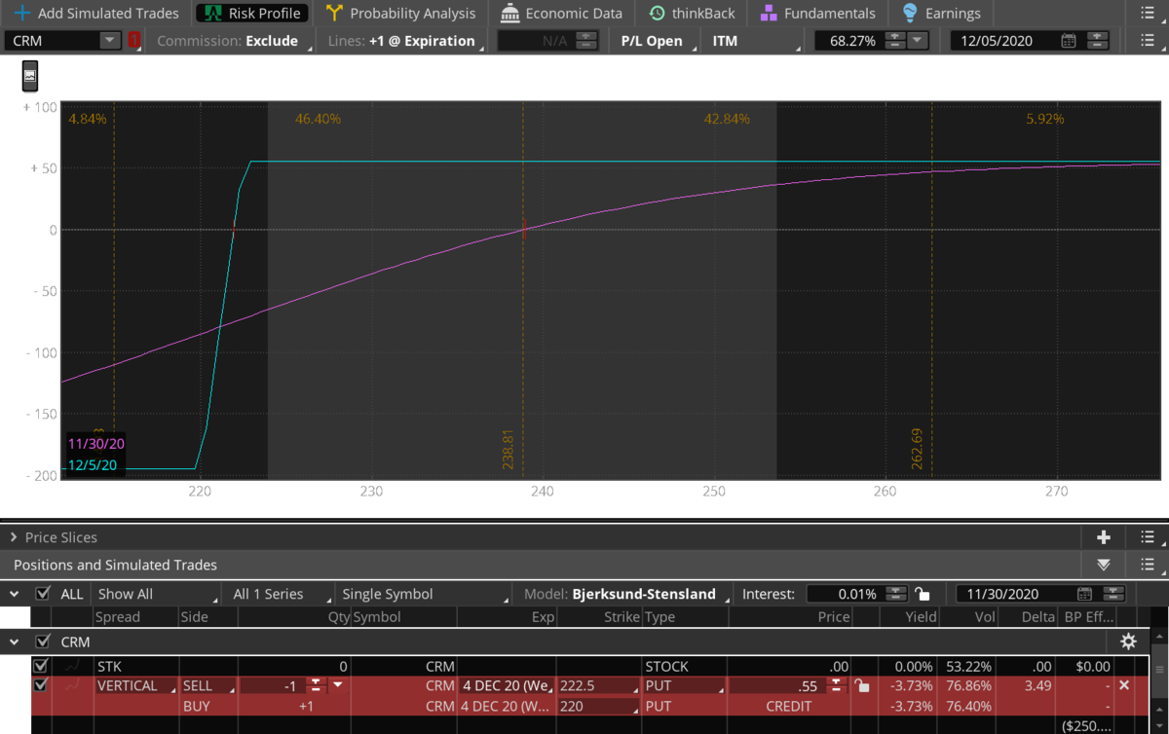Open the dropdown arrow next to 68.27%

click(x=918, y=41)
